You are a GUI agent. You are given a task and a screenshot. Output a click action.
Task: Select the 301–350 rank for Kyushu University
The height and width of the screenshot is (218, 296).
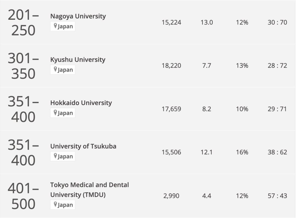(23, 66)
